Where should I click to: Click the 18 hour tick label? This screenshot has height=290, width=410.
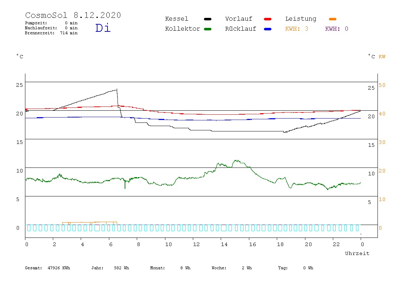280,244
